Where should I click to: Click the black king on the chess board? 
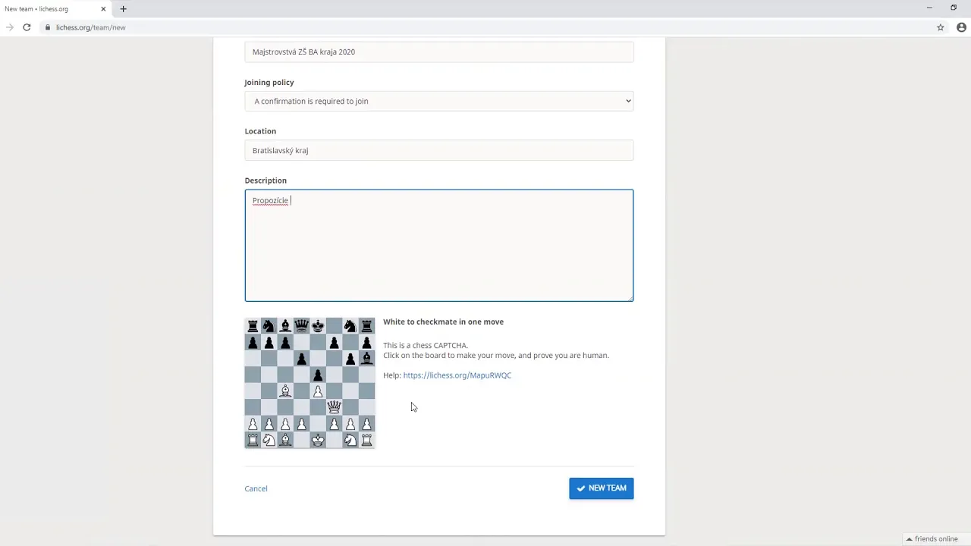(318, 326)
